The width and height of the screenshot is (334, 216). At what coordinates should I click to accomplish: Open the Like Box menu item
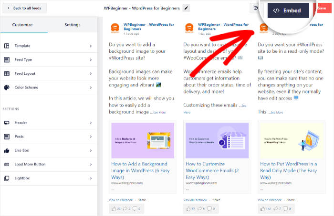coord(49,150)
